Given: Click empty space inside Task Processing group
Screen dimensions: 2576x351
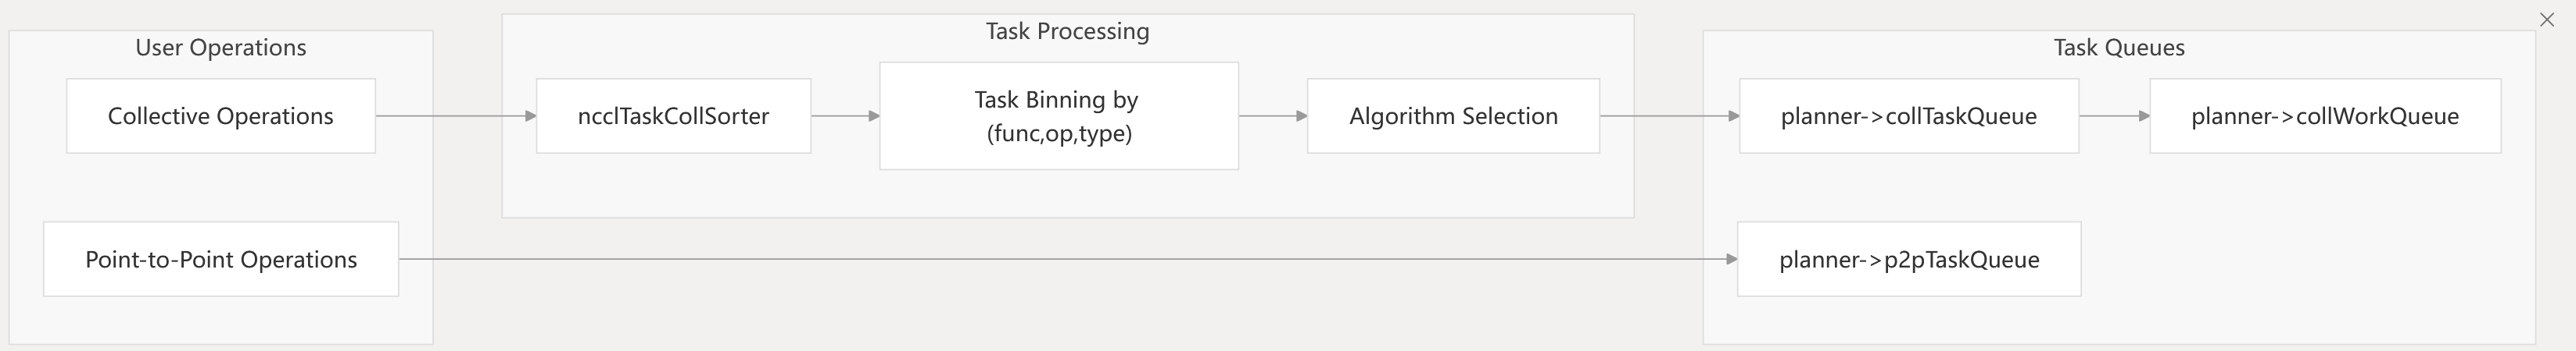Looking at the screenshot, I should [x=1067, y=194].
